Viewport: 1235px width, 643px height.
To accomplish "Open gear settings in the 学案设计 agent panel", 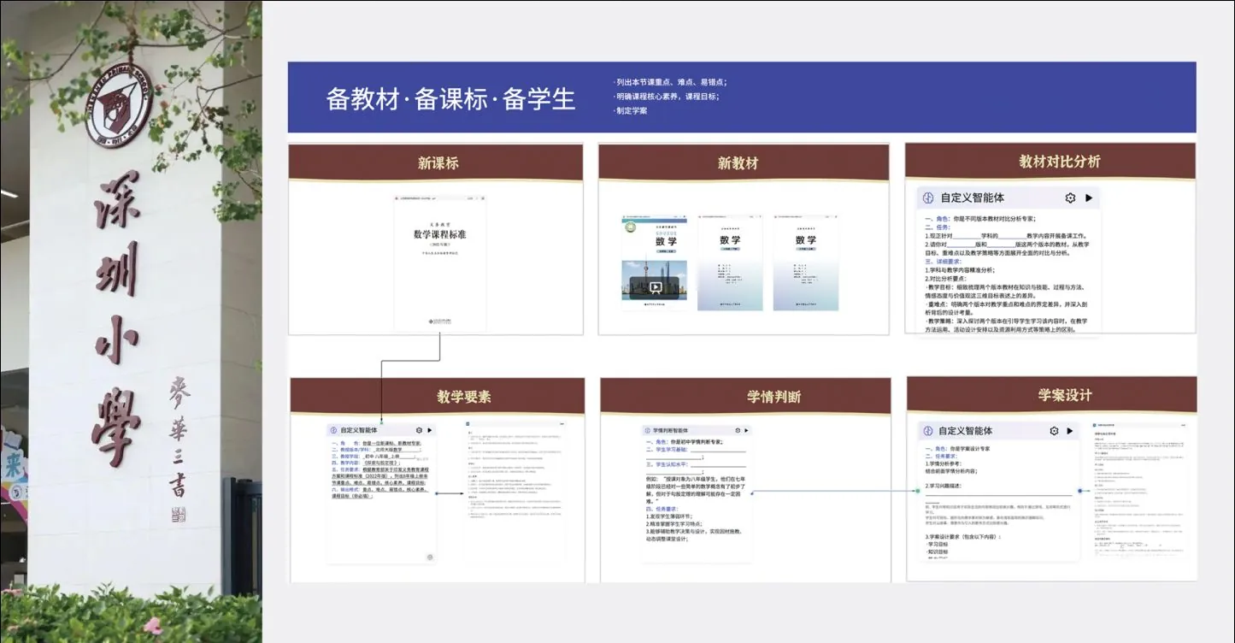I will [x=1055, y=431].
